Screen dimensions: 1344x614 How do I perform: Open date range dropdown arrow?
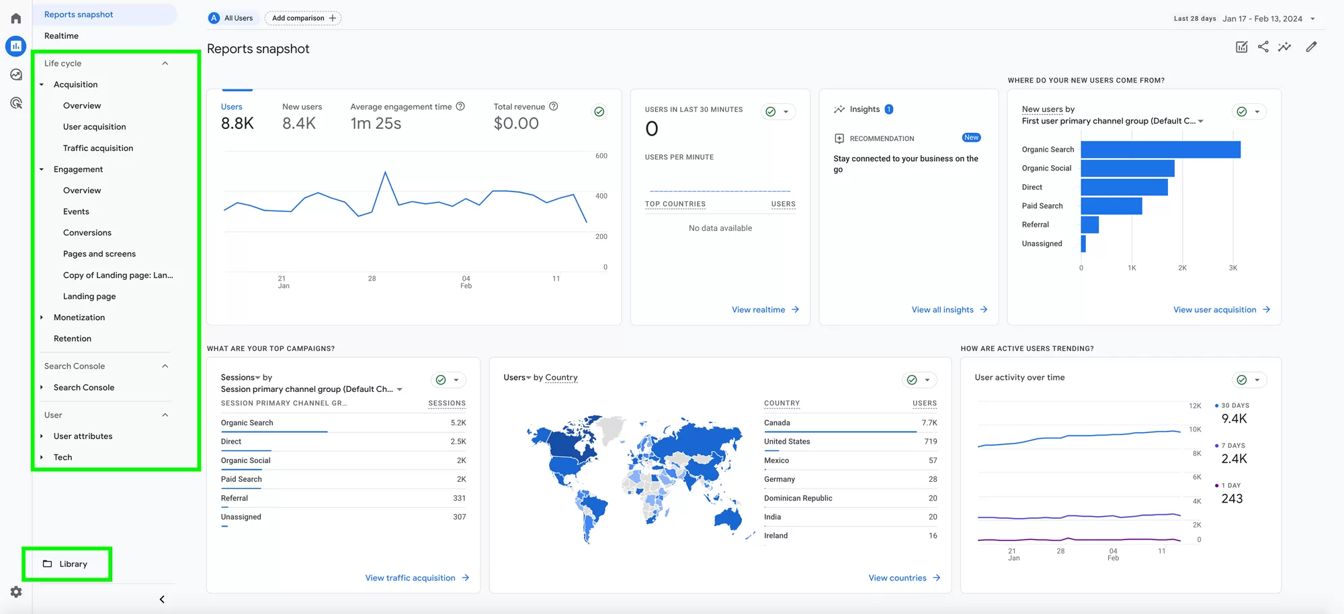[x=1312, y=19]
